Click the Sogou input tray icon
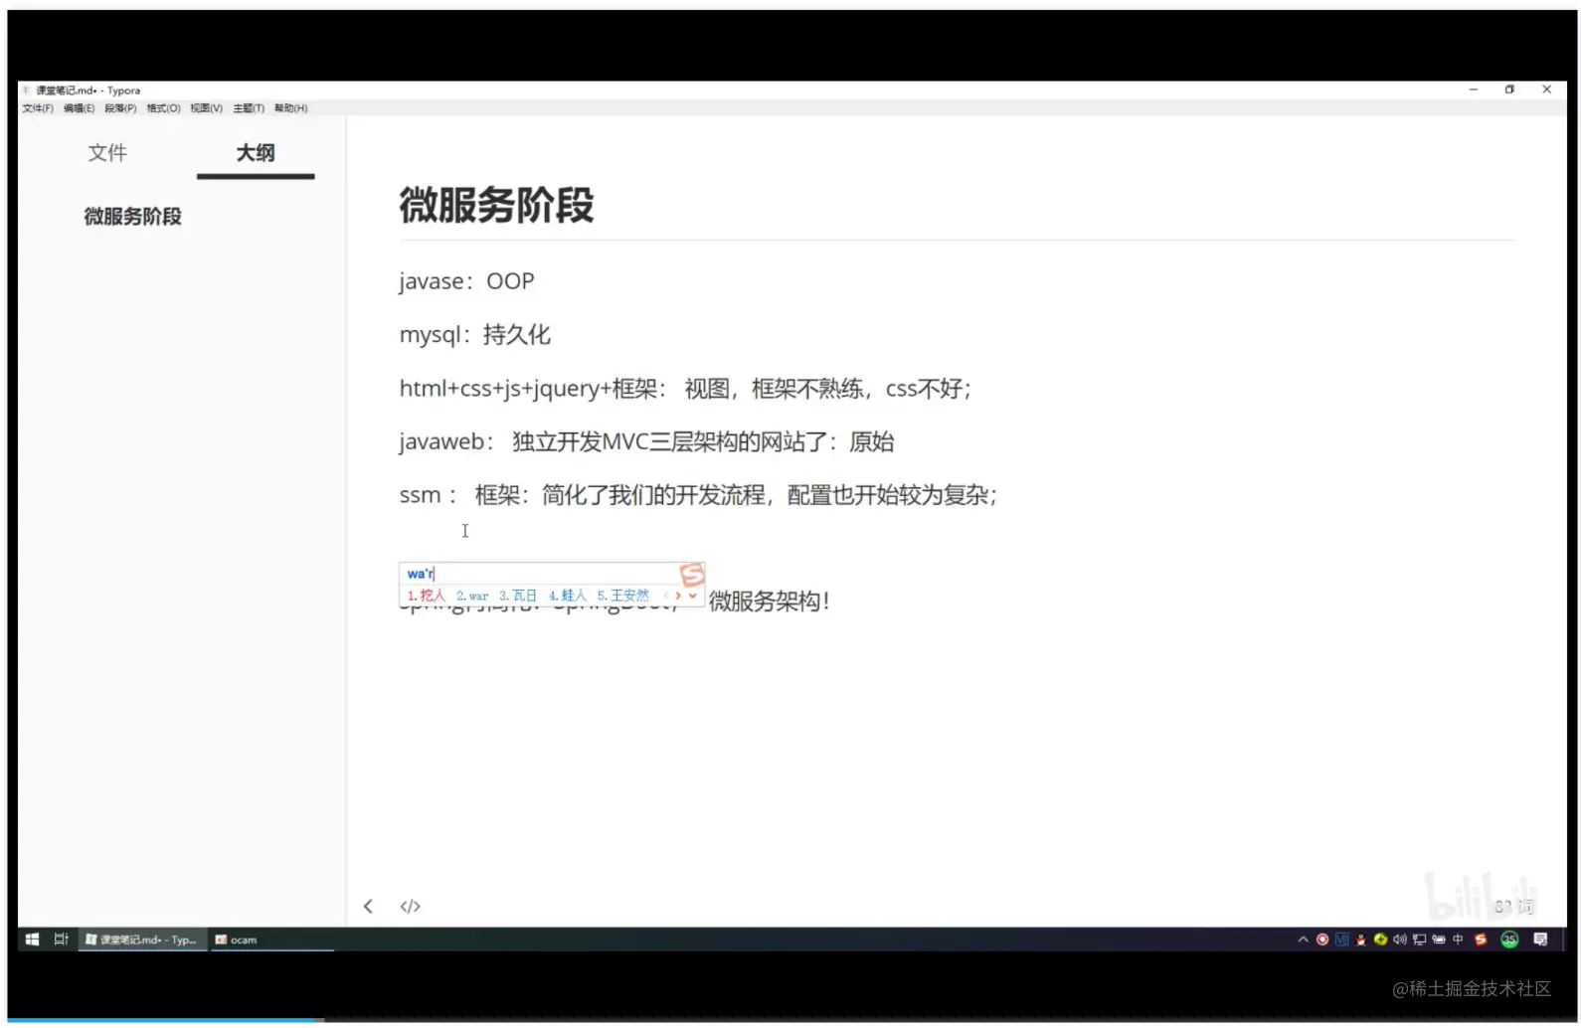 (x=1481, y=940)
